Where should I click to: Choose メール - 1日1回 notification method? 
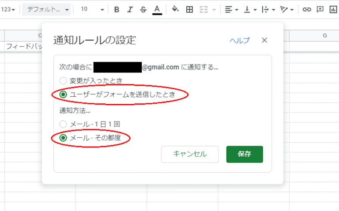click(64, 124)
